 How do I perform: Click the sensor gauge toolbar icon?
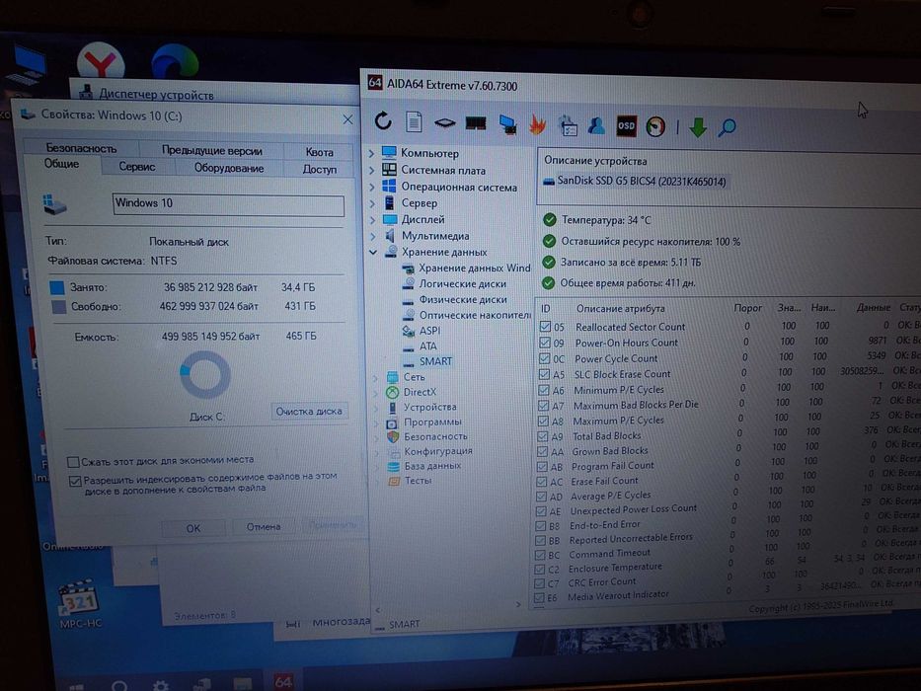[655, 126]
